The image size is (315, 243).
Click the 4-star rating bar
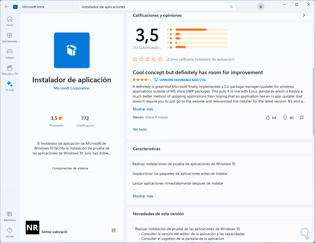pos(202,34)
